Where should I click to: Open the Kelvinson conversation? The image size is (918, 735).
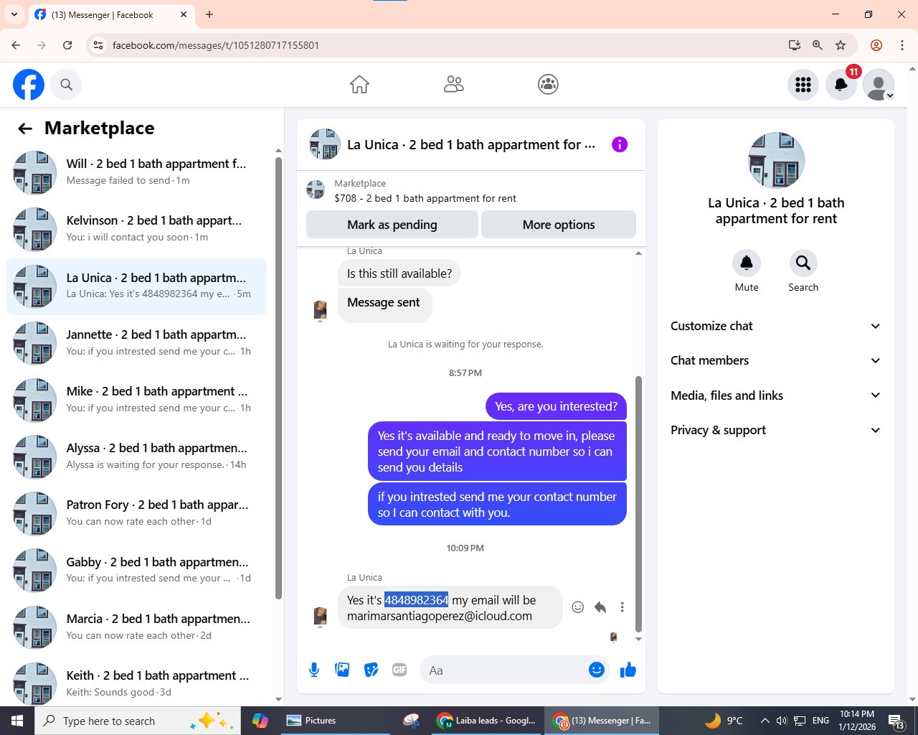pyautogui.click(x=137, y=229)
